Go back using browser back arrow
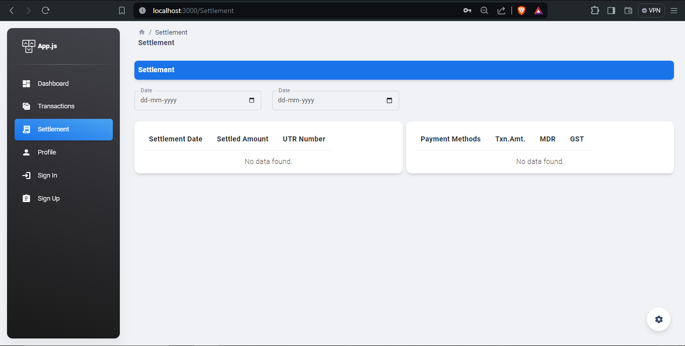 coord(12,11)
